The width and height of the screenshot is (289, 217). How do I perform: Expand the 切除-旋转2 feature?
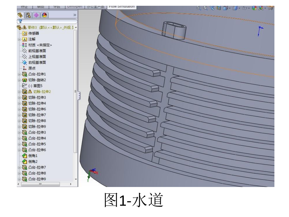point(19,80)
